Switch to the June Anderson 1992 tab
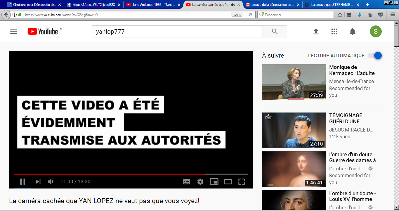The height and width of the screenshot is (211, 399). pos(153,5)
